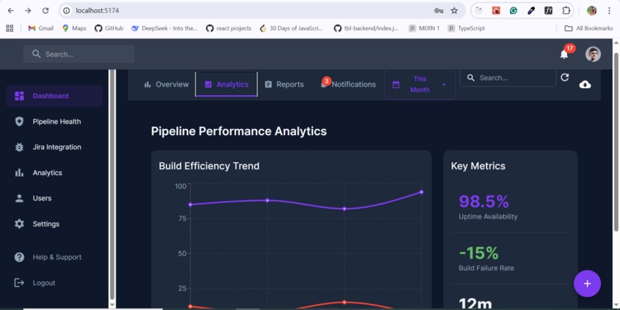Open the tbl-backend/index.js bookmark
This screenshot has height=310, width=620.
point(365,28)
